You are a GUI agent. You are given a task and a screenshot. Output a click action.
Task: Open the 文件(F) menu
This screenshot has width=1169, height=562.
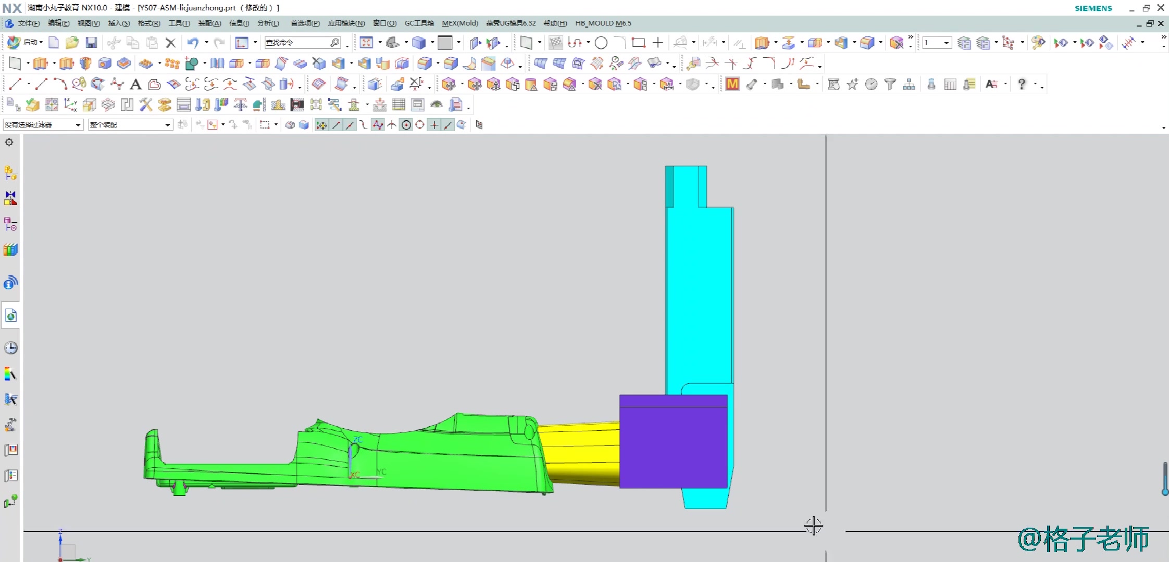coord(28,23)
